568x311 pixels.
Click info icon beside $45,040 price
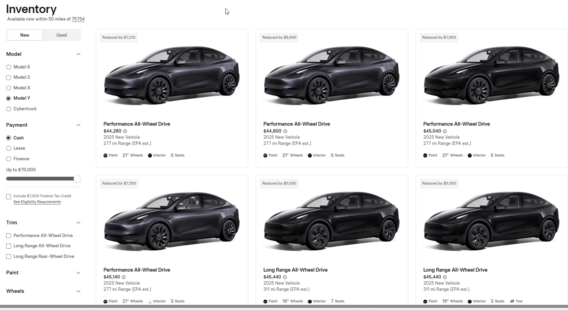point(445,131)
